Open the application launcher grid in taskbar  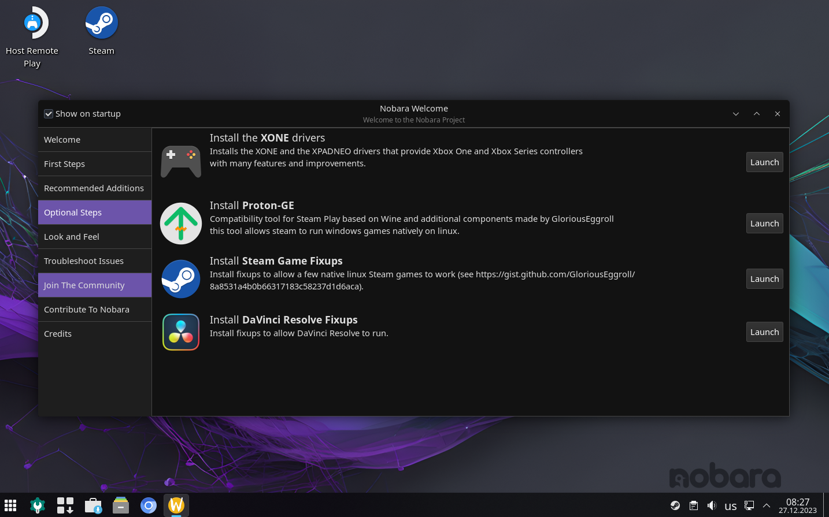coord(10,505)
